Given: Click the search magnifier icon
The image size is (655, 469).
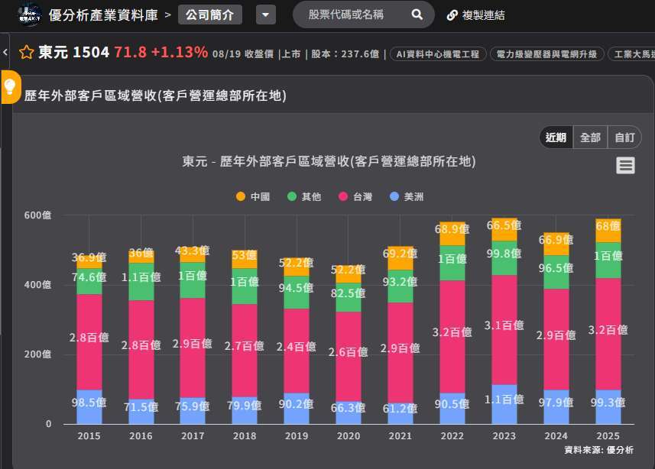Looking at the screenshot, I should tap(417, 15).
